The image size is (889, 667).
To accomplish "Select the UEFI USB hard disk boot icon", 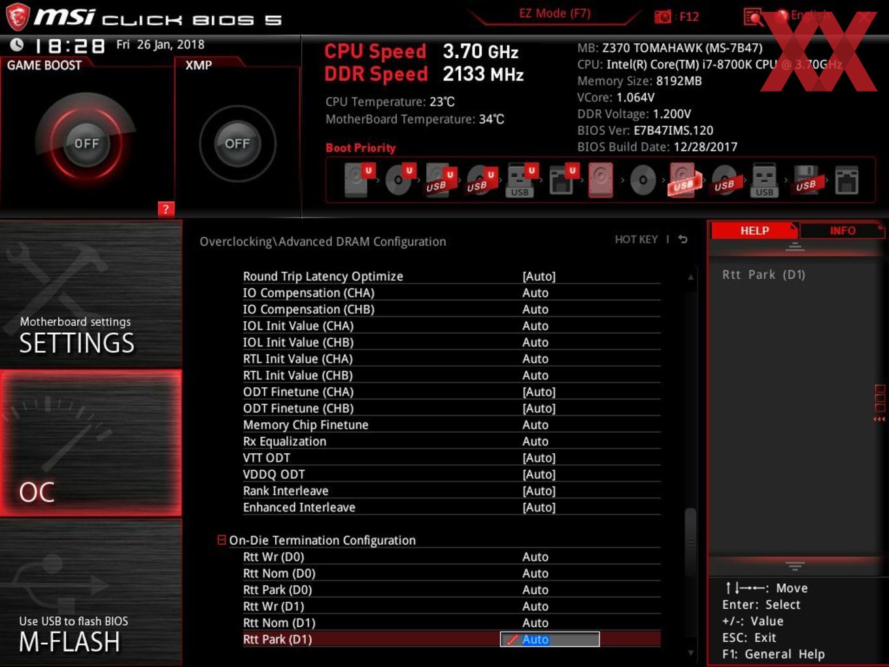I will (440, 180).
